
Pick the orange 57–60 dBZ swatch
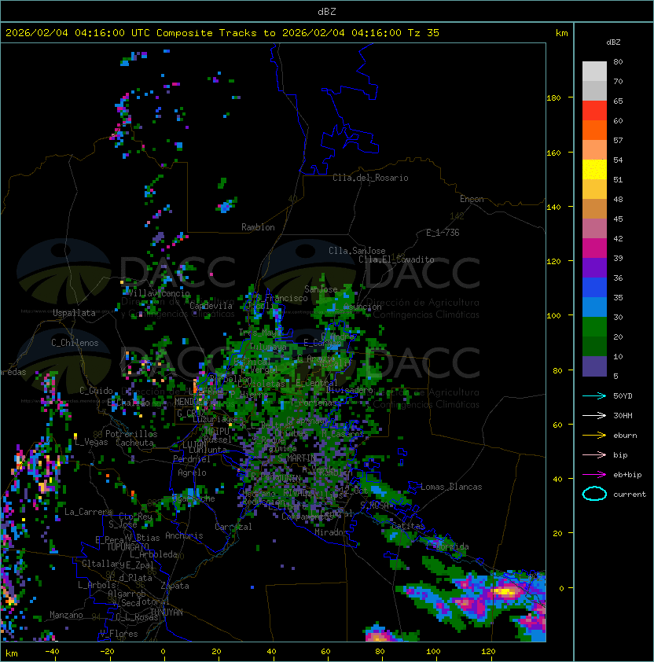tap(594, 130)
